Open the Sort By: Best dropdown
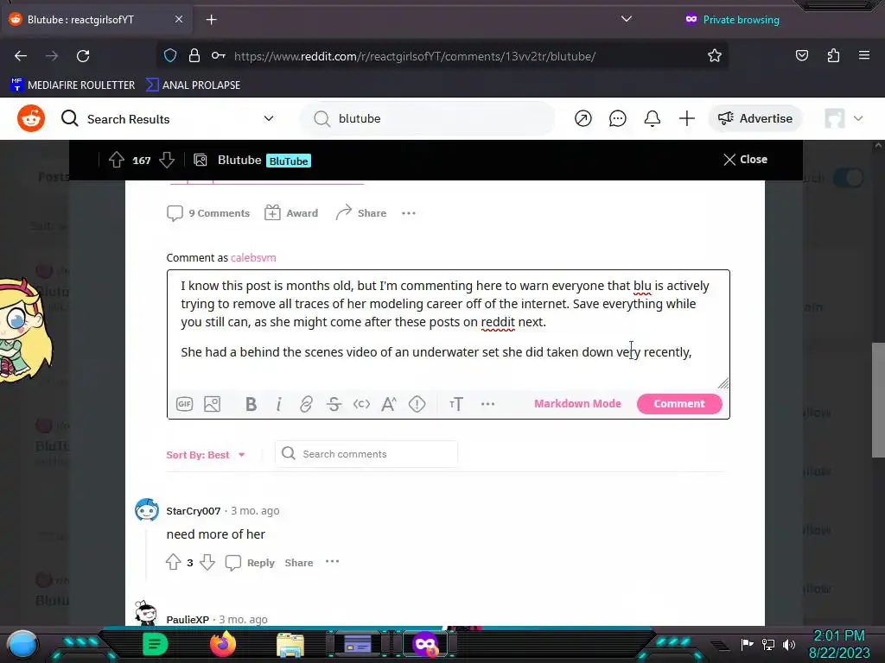The height and width of the screenshot is (663, 885). (206, 455)
